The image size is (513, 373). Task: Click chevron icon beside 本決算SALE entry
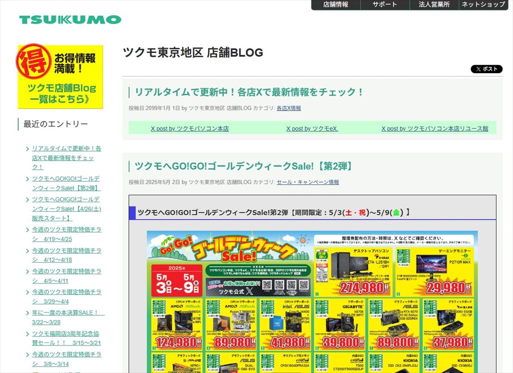point(28,313)
